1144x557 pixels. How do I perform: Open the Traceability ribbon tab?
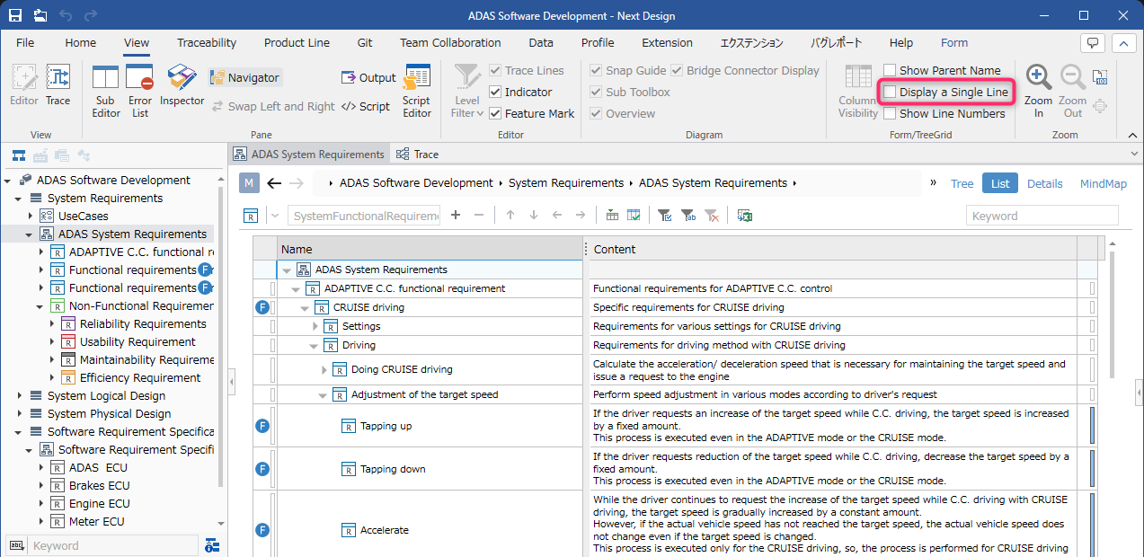(x=207, y=43)
